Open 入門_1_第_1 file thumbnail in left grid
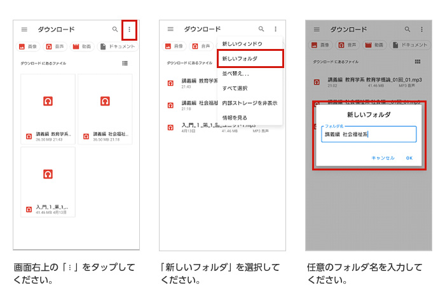 pos(48,182)
